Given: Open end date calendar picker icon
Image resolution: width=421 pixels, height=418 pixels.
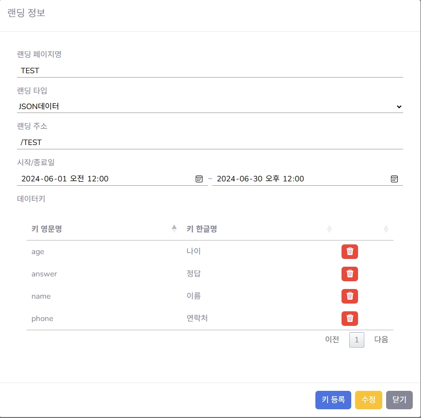Looking at the screenshot, I should (x=394, y=179).
